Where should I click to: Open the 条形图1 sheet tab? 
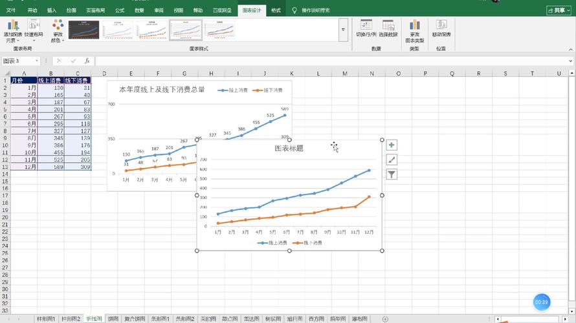tap(161, 319)
